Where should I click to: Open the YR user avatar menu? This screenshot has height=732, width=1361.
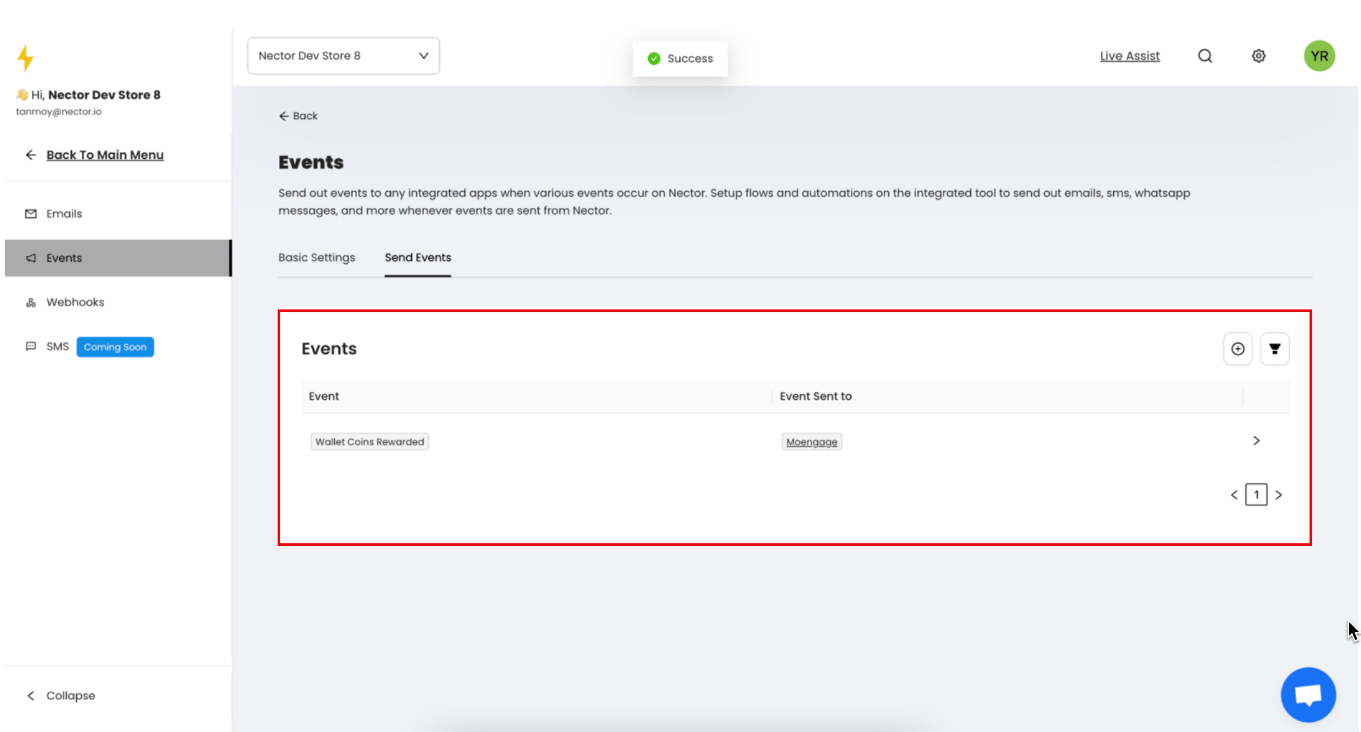1319,56
